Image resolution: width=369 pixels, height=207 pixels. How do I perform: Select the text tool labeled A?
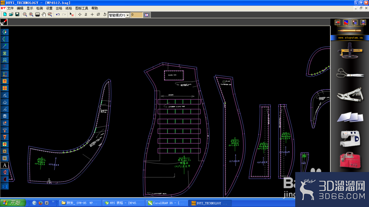(4, 165)
